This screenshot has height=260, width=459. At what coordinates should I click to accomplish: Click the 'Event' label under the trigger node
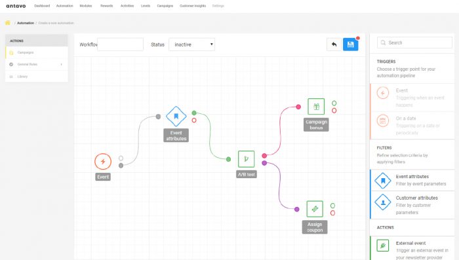(x=103, y=177)
